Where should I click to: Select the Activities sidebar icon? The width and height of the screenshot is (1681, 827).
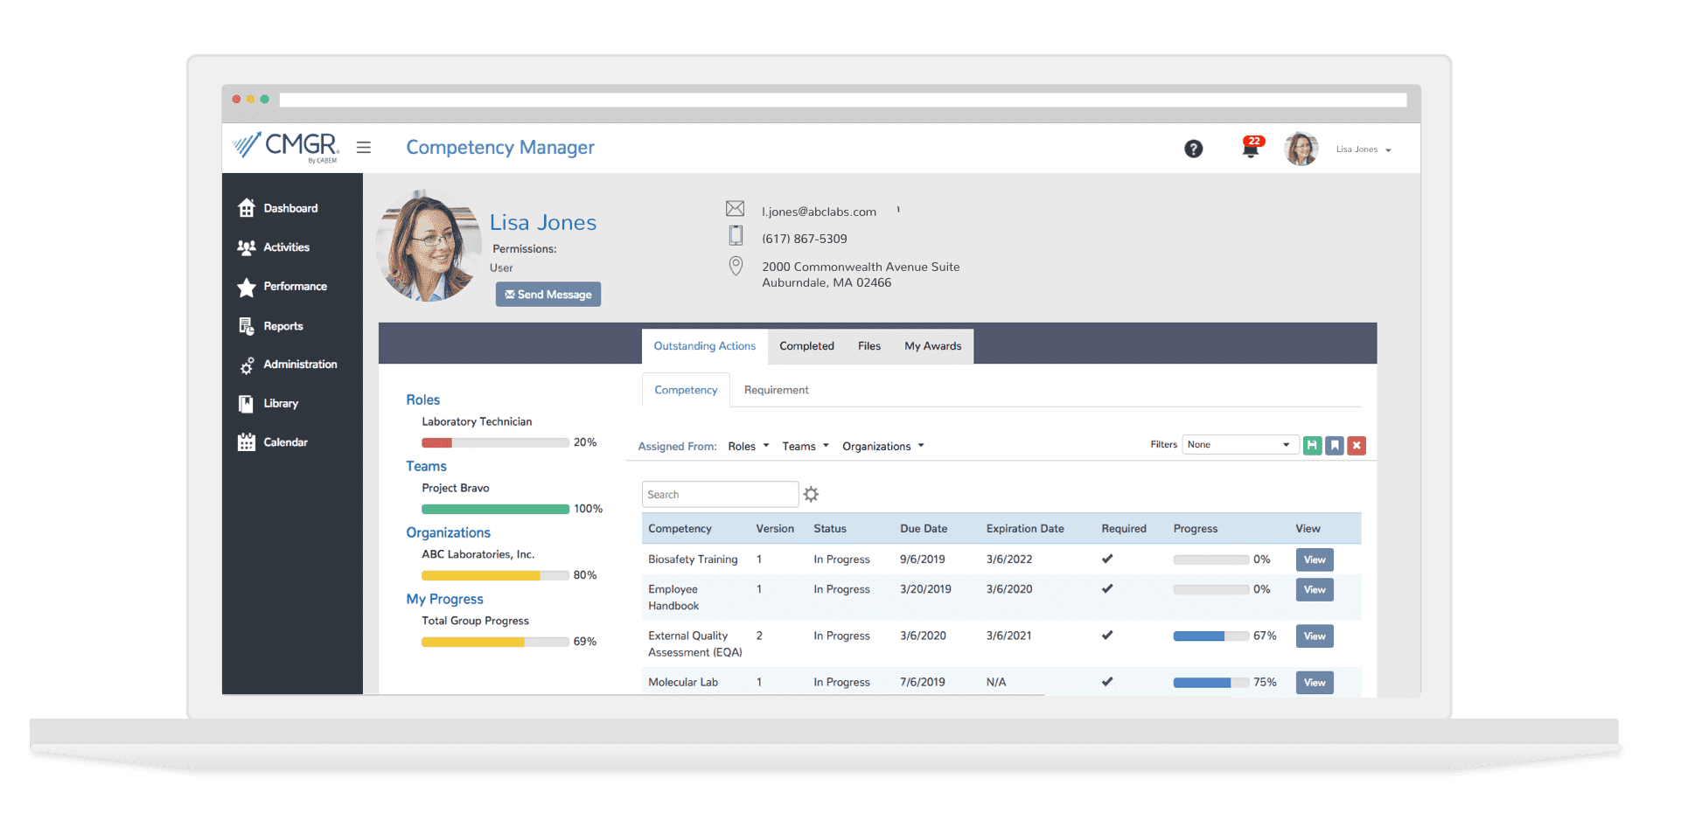tap(248, 247)
